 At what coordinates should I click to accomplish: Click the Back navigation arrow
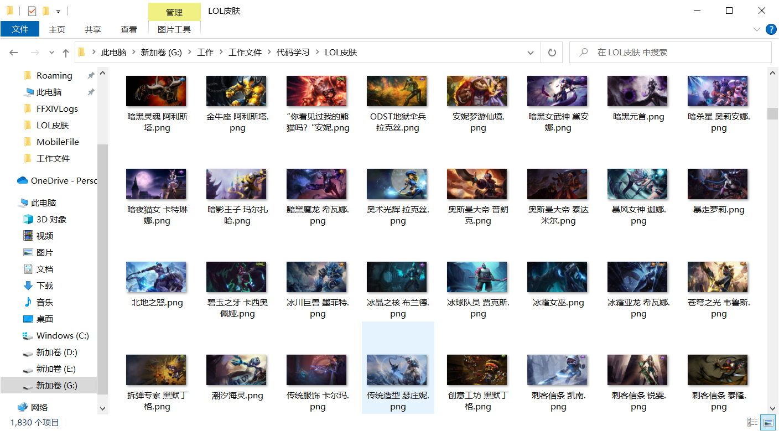[x=14, y=53]
